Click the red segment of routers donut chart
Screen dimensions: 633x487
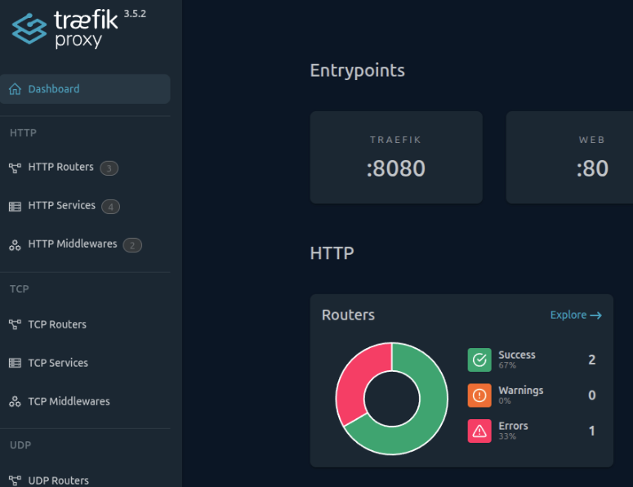357,378
